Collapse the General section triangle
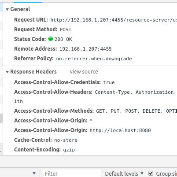The image size is (177, 177). click(7, 9)
